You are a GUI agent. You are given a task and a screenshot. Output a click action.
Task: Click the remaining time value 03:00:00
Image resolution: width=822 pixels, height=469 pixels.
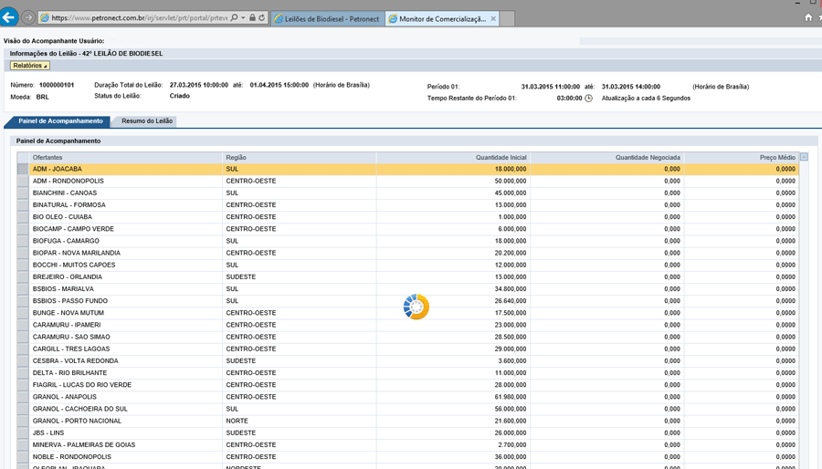click(569, 99)
